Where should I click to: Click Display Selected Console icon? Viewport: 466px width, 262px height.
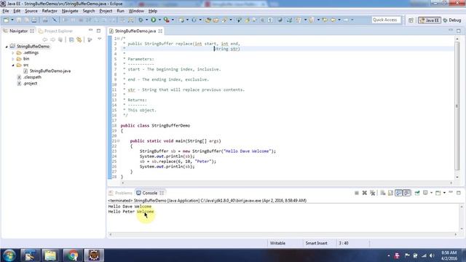pyautogui.click(x=425, y=193)
